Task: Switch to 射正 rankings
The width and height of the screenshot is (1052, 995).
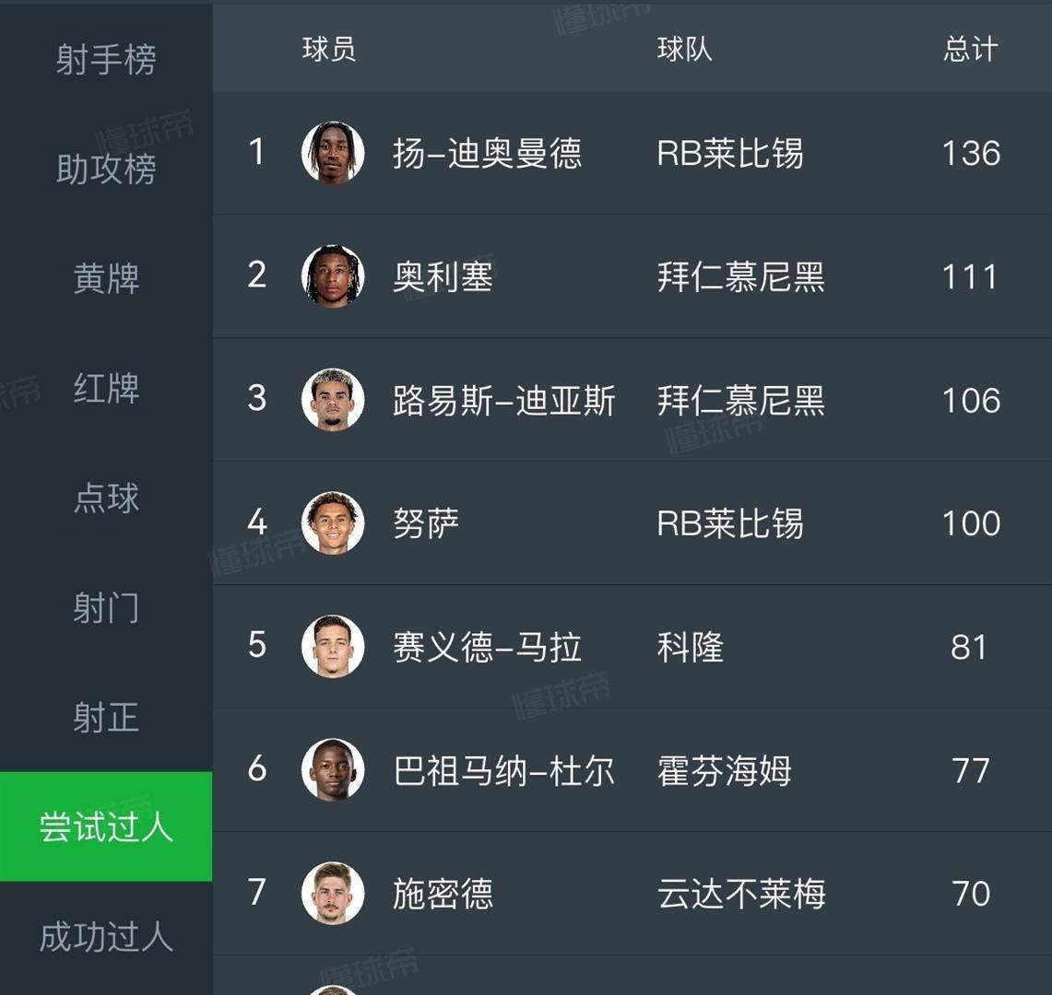Action: pos(104,719)
